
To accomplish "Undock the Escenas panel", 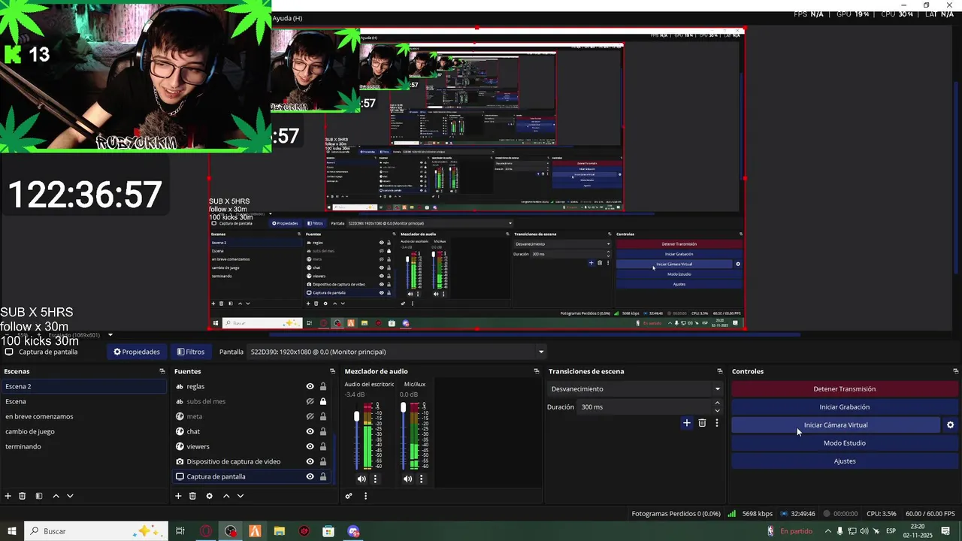I will tap(162, 371).
